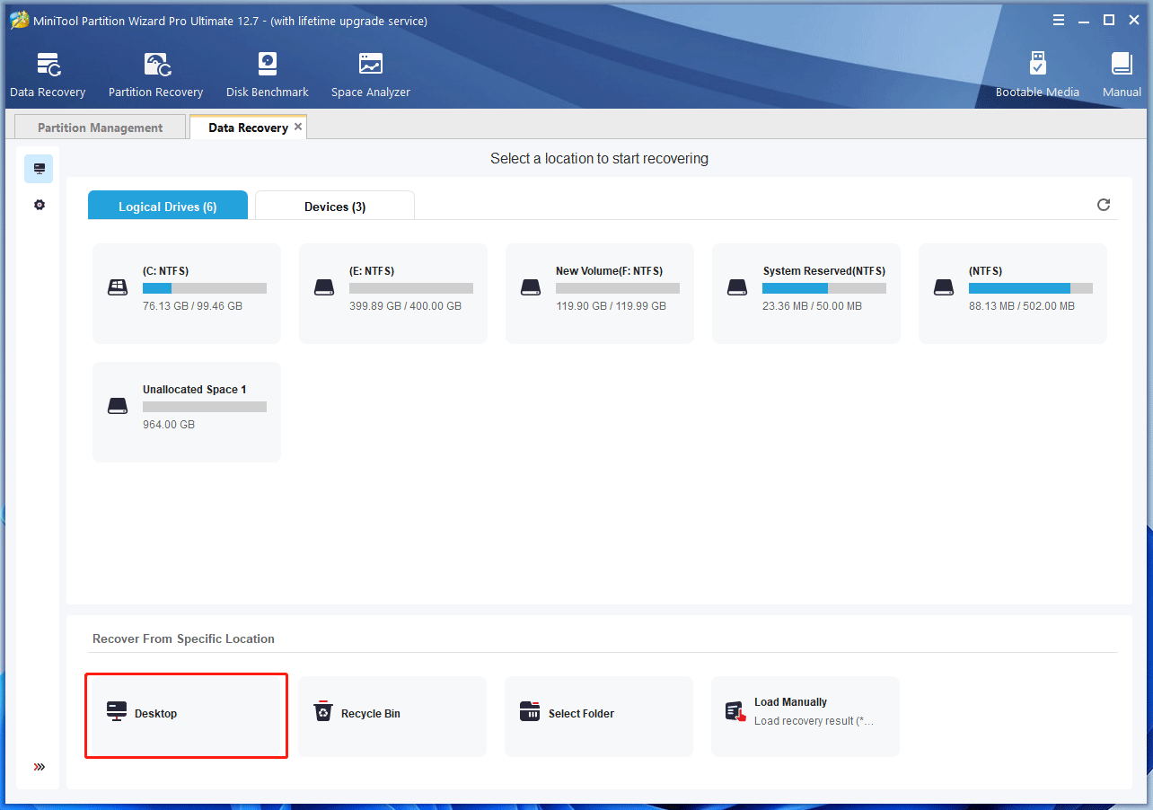Click Unallocated Space 1 disk icon
This screenshot has height=810, width=1153.
118,406
